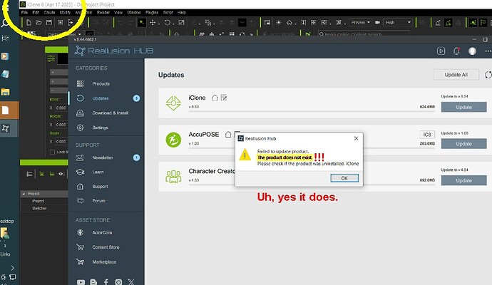Choose the Move tool in iClone toolbar

click(153, 23)
